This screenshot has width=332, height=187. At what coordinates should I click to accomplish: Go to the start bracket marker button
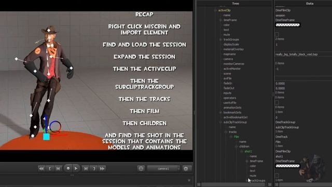pyautogui.click(x=50, y=168)
